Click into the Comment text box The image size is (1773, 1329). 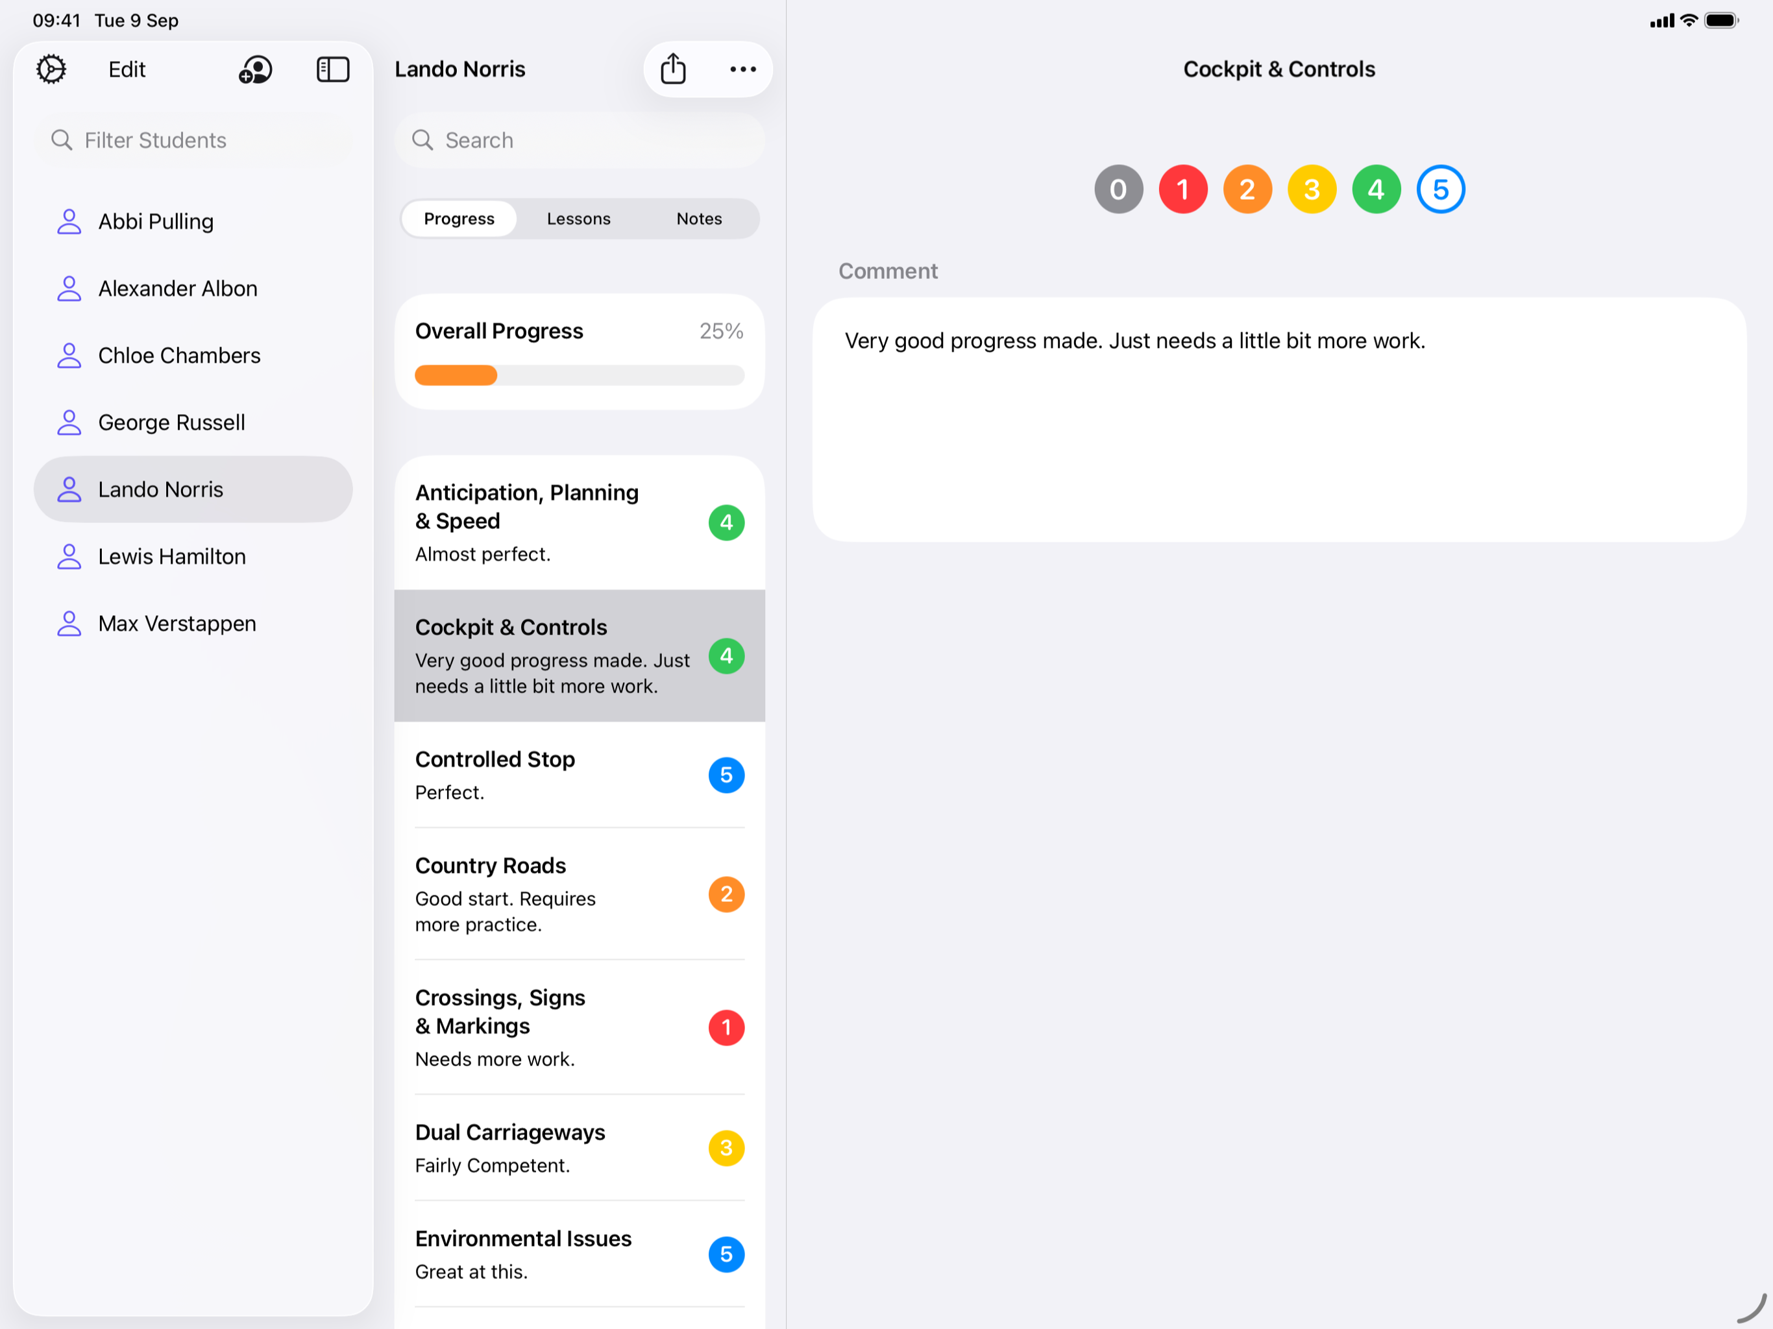click(x=1278, y=420)
